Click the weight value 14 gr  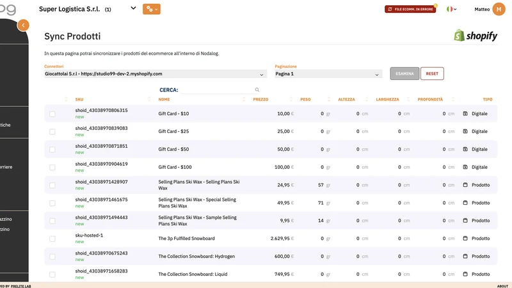point(324,221)
